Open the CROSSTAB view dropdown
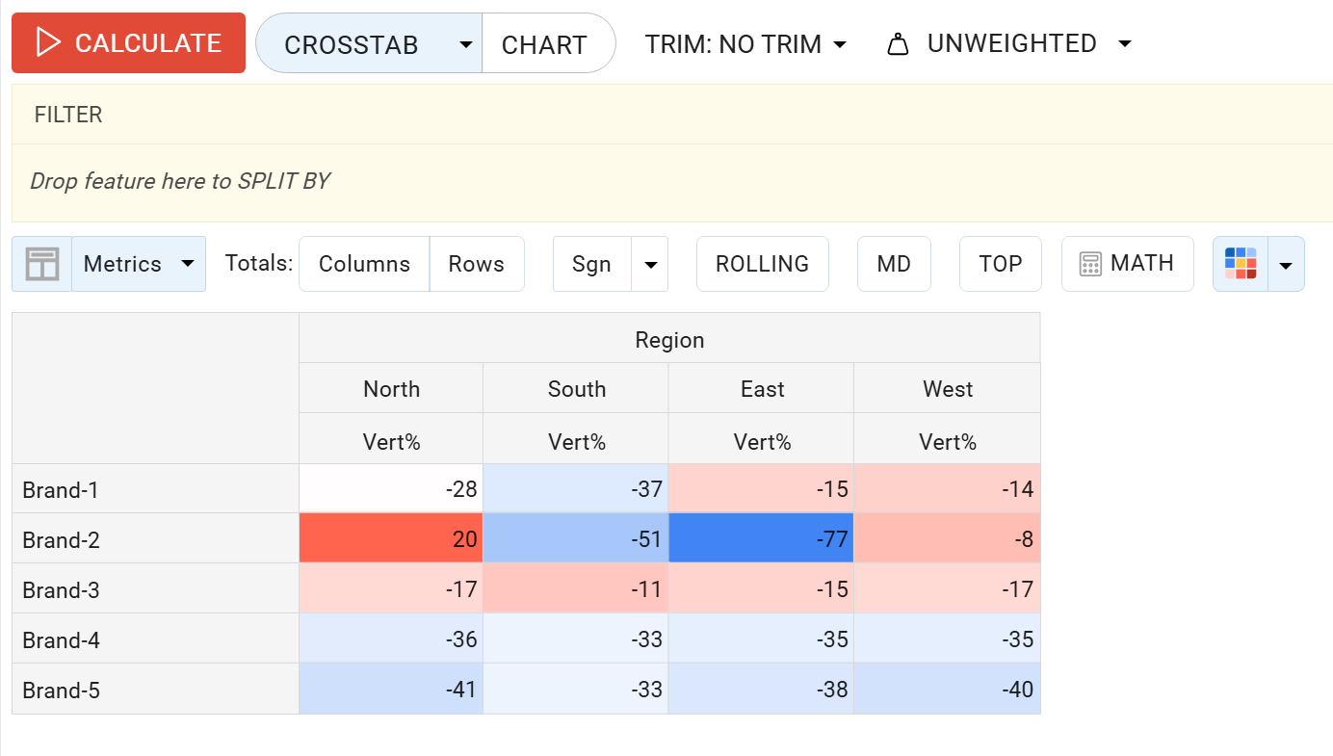Screen dimensions: 1333x756 pos(464,42)
